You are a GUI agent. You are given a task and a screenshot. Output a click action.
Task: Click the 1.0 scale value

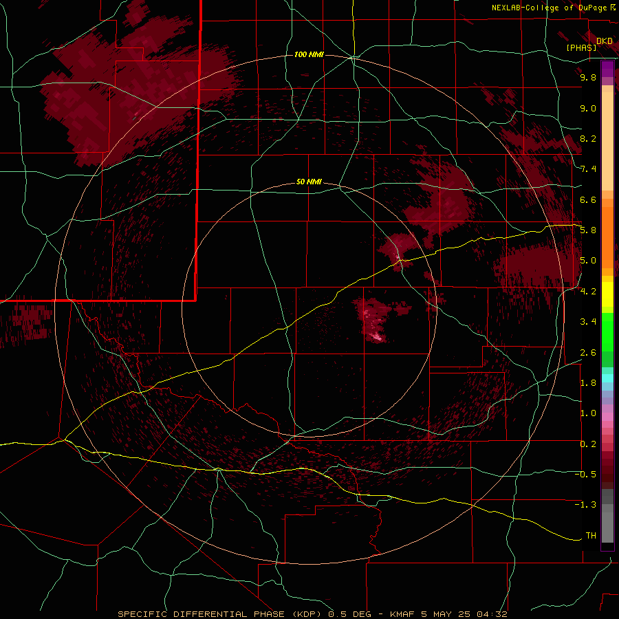coord(588,413)
